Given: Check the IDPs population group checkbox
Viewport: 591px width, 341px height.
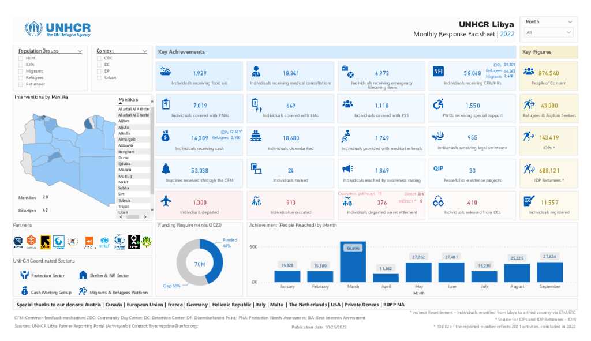Looking at the screenshot, I should pos(21,65).
